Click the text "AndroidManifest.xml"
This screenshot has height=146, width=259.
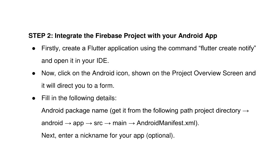pos(166,123)
